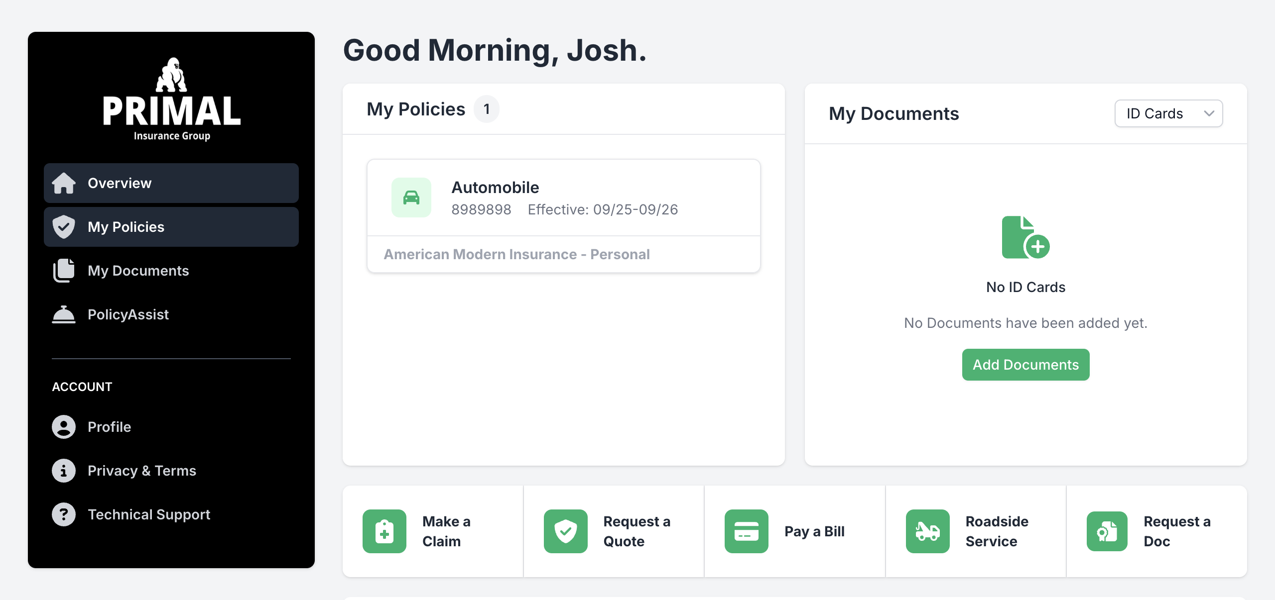Click American Modern Insurance - Personal label
The height and width of the screenshot is (600, 1275).
pyautogui.click(x=516, y=254)
